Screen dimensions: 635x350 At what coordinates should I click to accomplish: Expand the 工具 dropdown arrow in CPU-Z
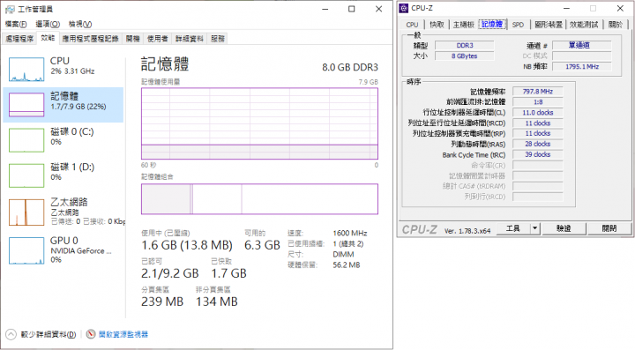[535, 228]
